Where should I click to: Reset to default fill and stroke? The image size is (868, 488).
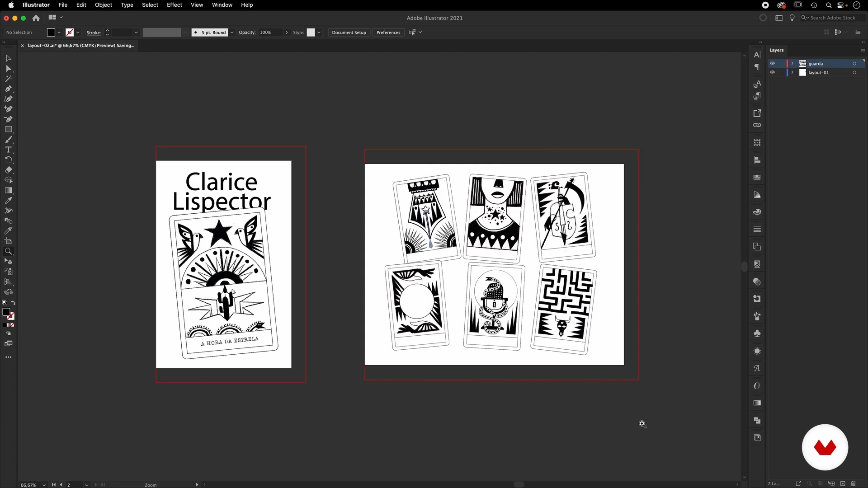(x=5, y=303)
